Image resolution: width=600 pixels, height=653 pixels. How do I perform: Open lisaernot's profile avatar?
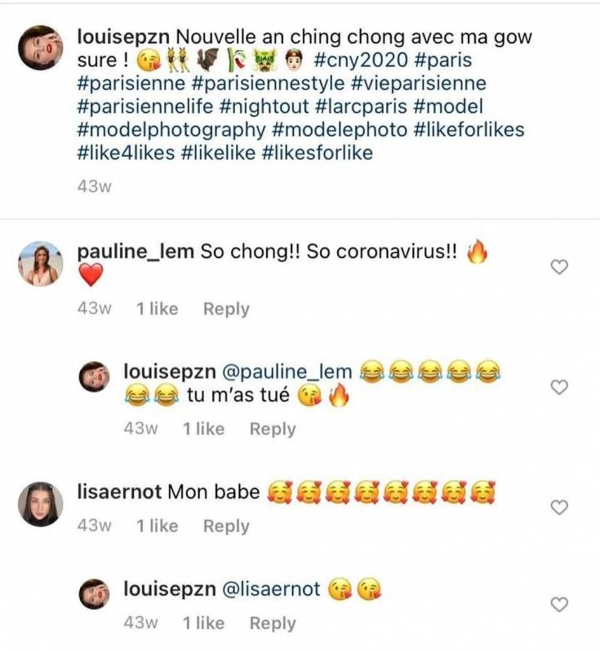(x=39, y=504)
